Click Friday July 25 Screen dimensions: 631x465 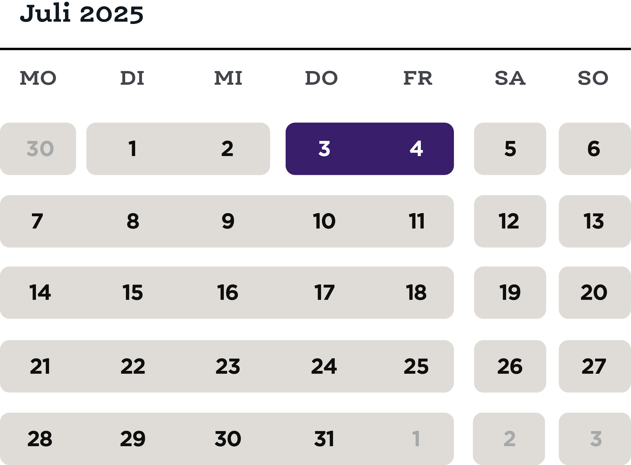[416, 366]
